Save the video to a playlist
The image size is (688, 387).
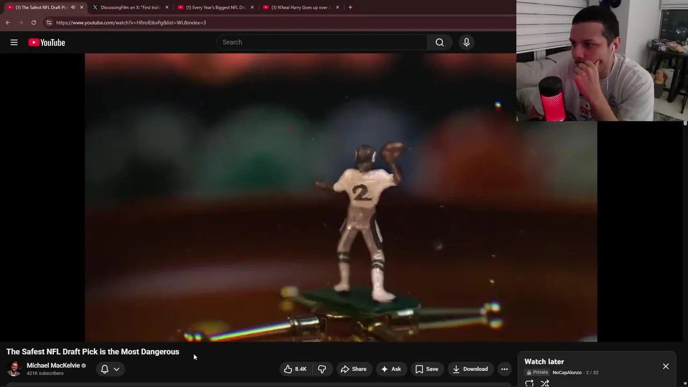click(426, 369)
